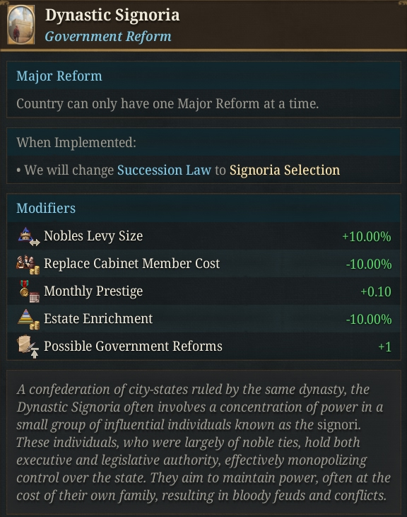
Task: Click the When Implemented header
Action: 76,143
